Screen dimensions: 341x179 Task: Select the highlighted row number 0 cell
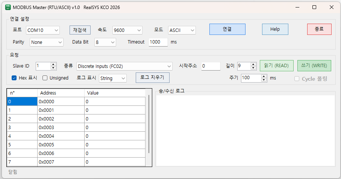click(22, 101)
